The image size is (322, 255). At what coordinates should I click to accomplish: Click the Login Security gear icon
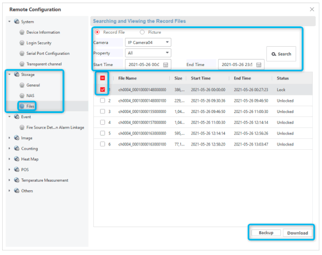[x=22, y=43]
